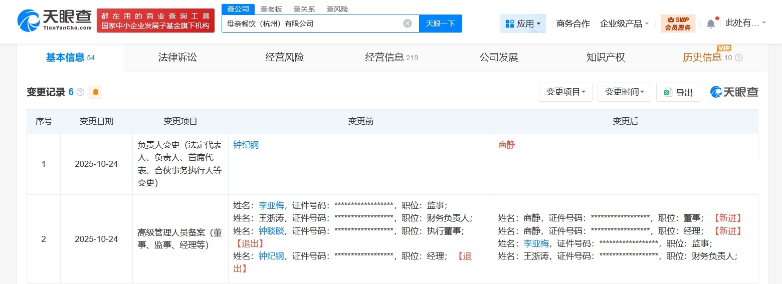This screenshot has height=284, width=782.
Task: Click 高级管理人员备案 item text in row 2
Action: [x=180, y=239]
